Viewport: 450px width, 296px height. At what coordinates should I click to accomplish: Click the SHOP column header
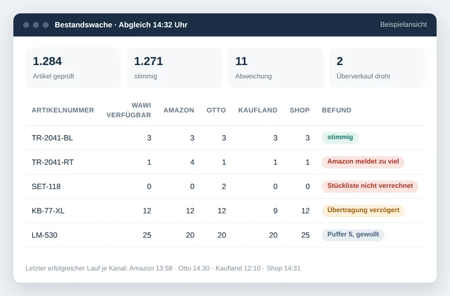click(300, 110)
